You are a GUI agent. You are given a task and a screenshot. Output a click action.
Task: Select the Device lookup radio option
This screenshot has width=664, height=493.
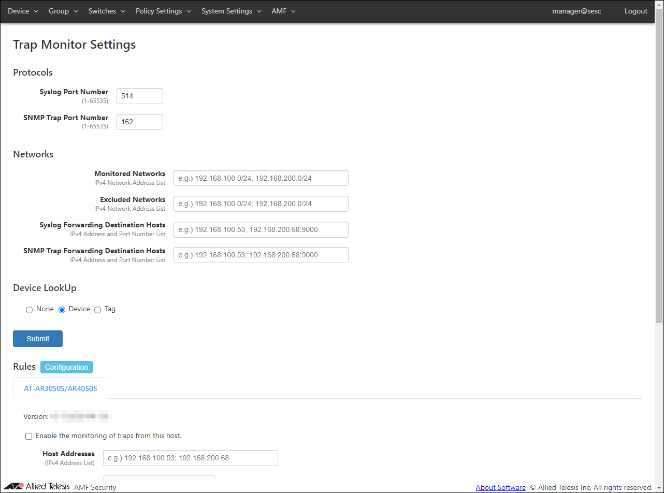point(62,310)
